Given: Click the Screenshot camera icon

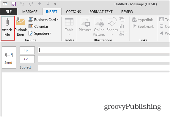Looking at the screenshot, I should point(122,33).
